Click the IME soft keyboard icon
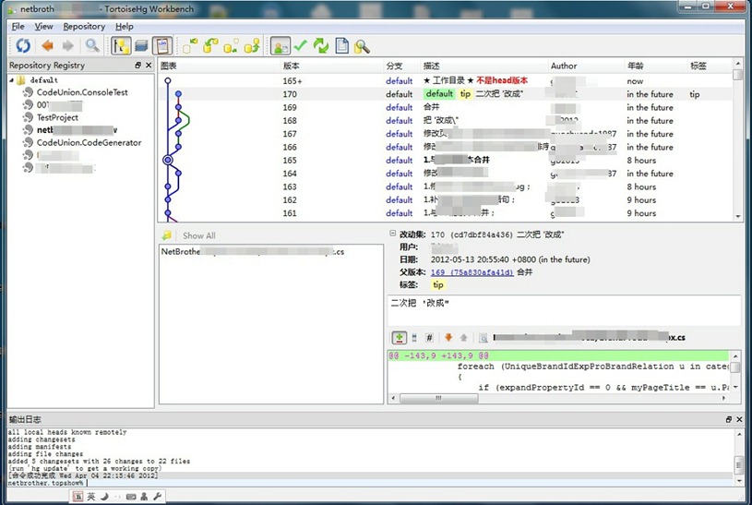The height and width of the screenshot is (505, 752). [x=131, y=497]
